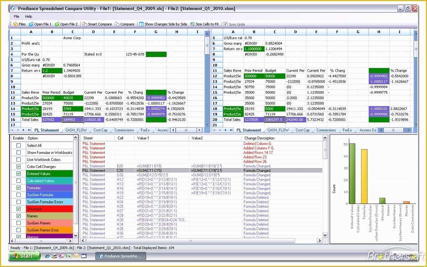
Task: Uncheck Color Cell Changes
Action: pyautogui.click(x=19, y=167)
